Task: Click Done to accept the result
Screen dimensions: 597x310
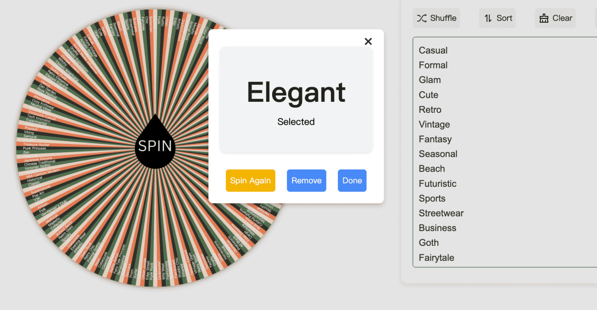Action: pyautogui.click(x=352, y=180)
